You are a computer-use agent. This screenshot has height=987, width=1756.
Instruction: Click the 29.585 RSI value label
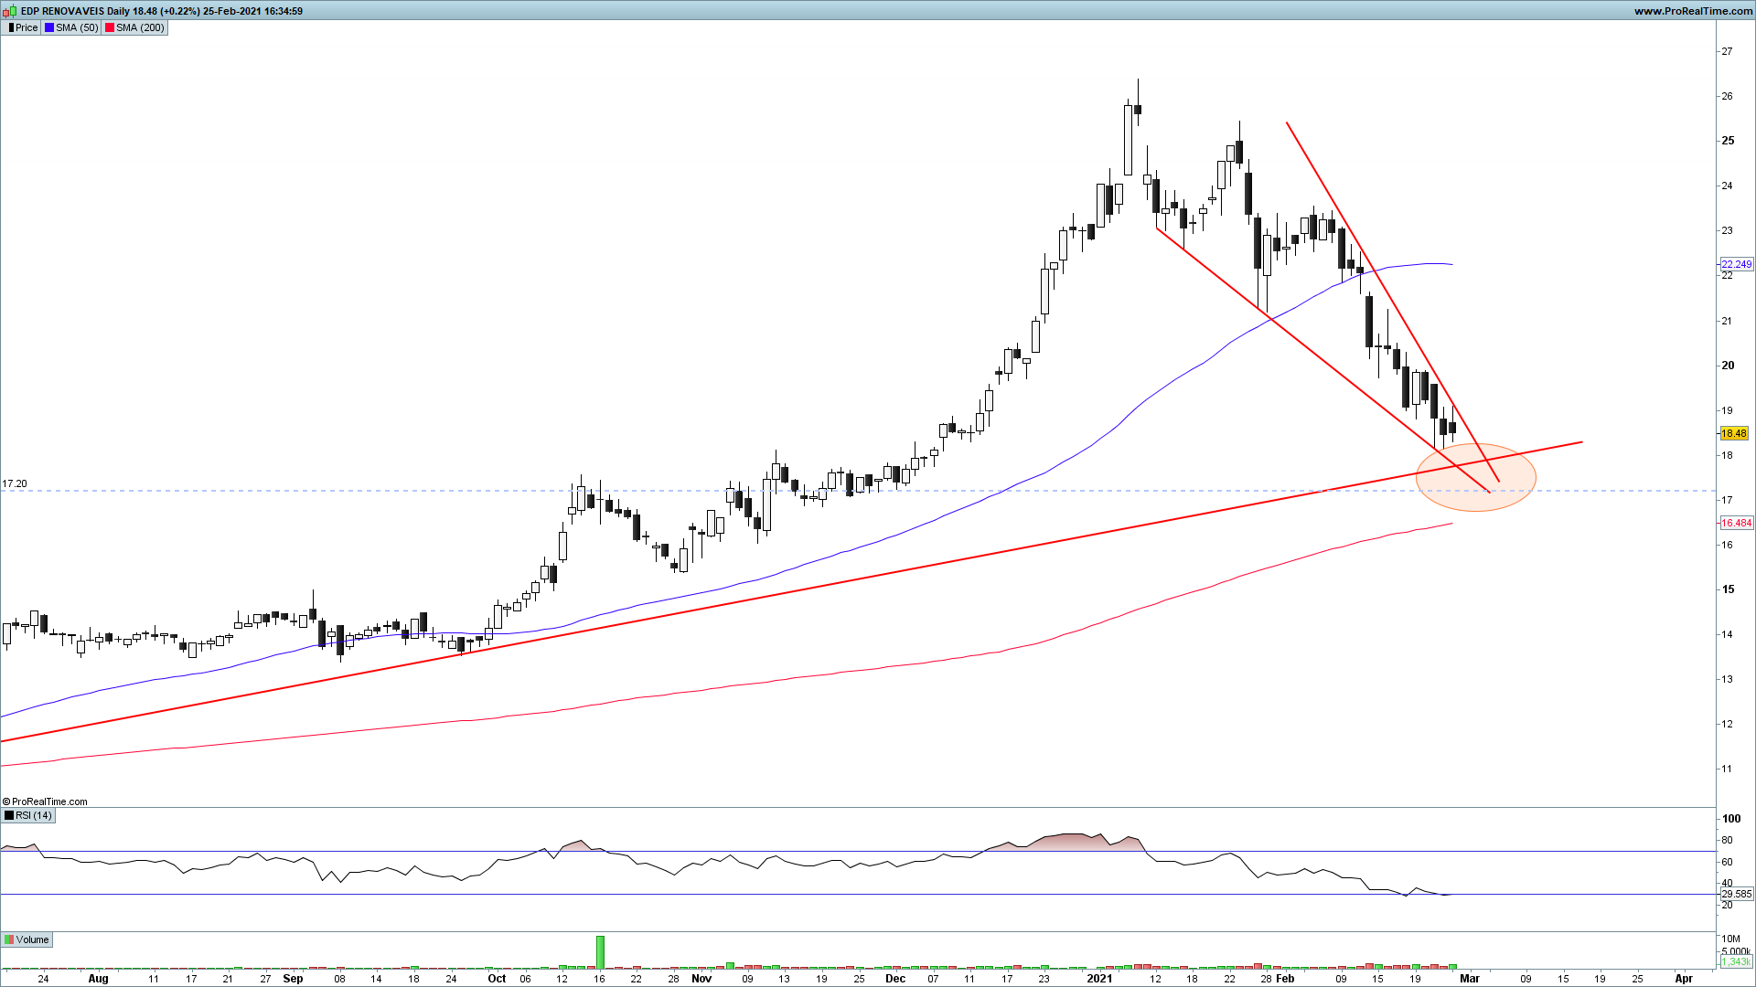point(1736,894)
